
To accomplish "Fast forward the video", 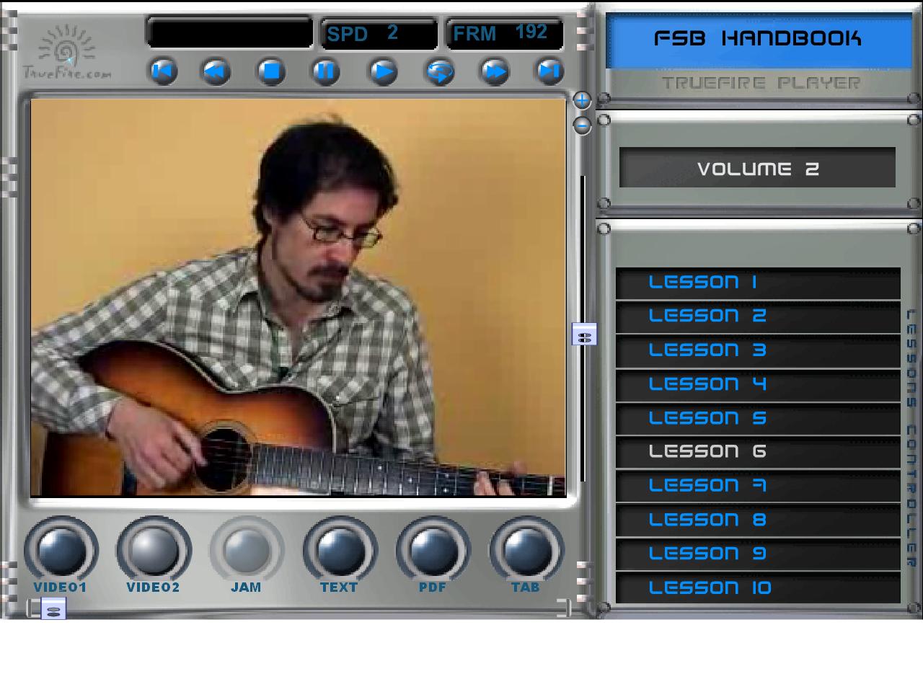I will click(495, 71).
